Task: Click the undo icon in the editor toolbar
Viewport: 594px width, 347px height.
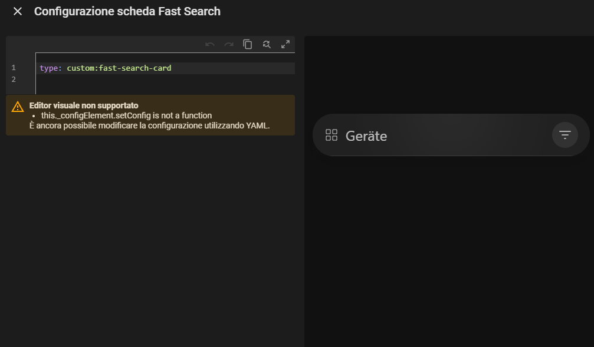Action: pos(210,44)
